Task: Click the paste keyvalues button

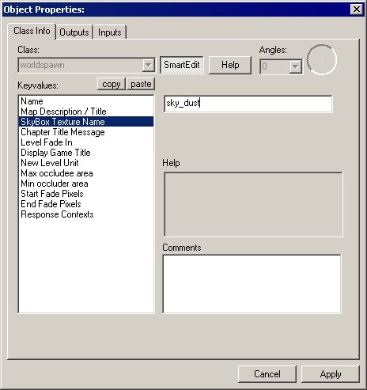Action: pos(141,84)
